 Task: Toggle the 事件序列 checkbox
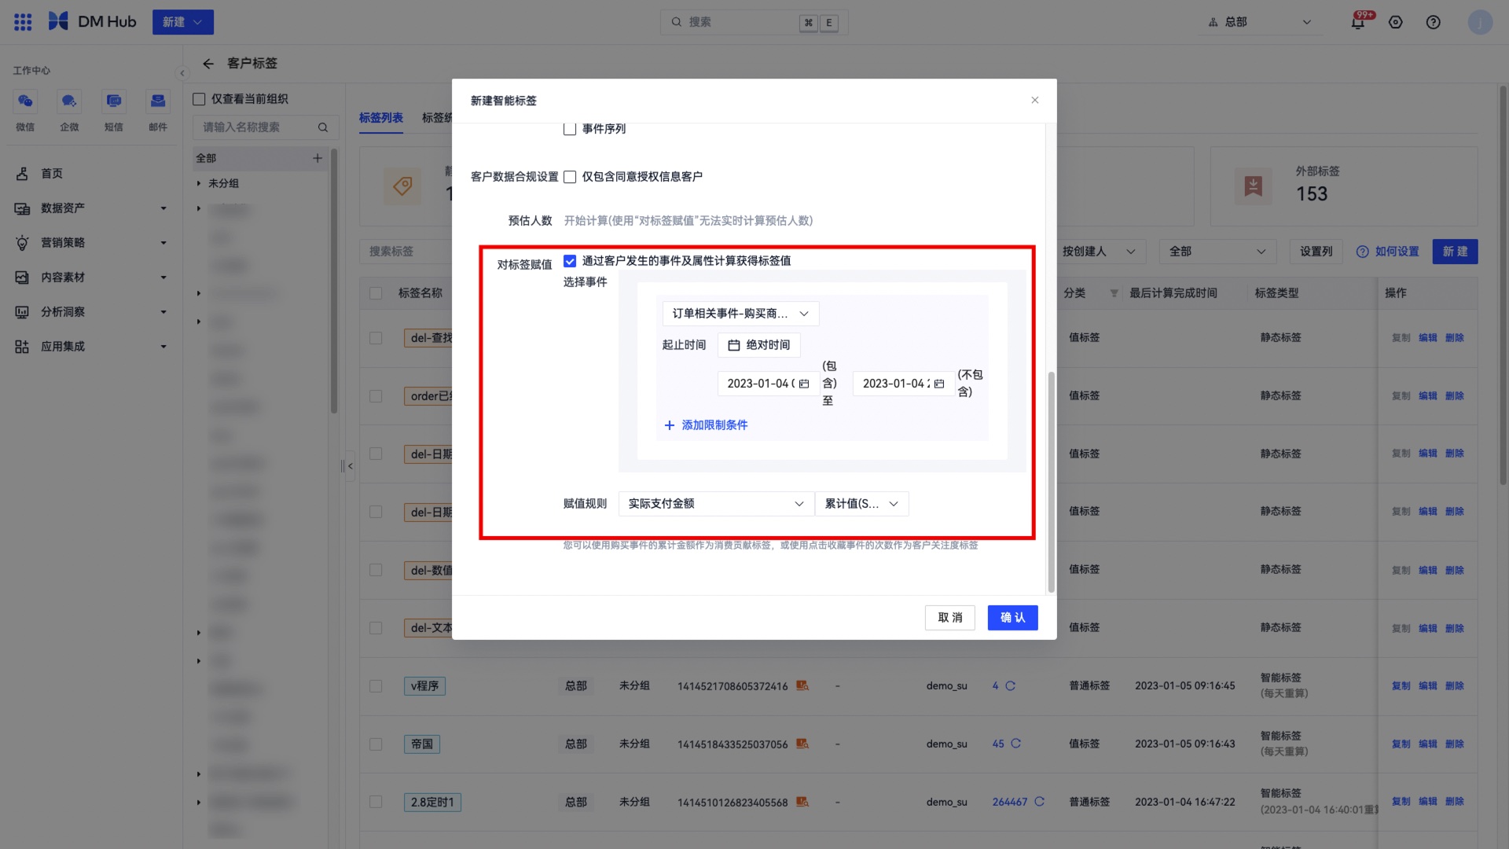click(570, 129)
